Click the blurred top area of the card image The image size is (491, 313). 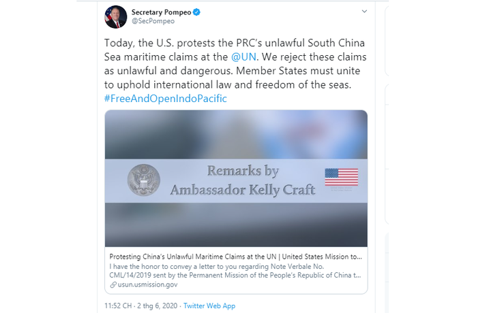coord(235,133)
